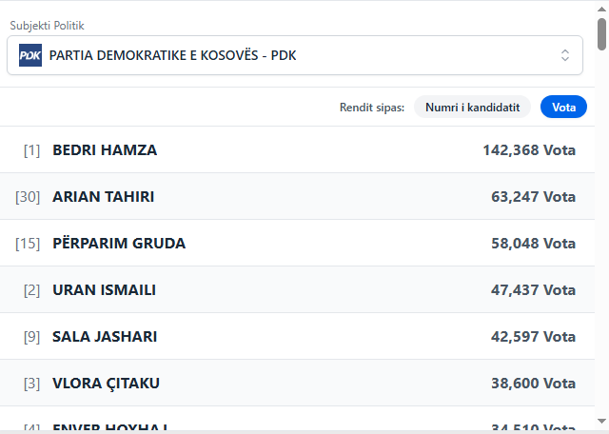The image size is (609, 434).
Task: Click VLORA ÇITAKU candidate name
Action: point(106,383)
